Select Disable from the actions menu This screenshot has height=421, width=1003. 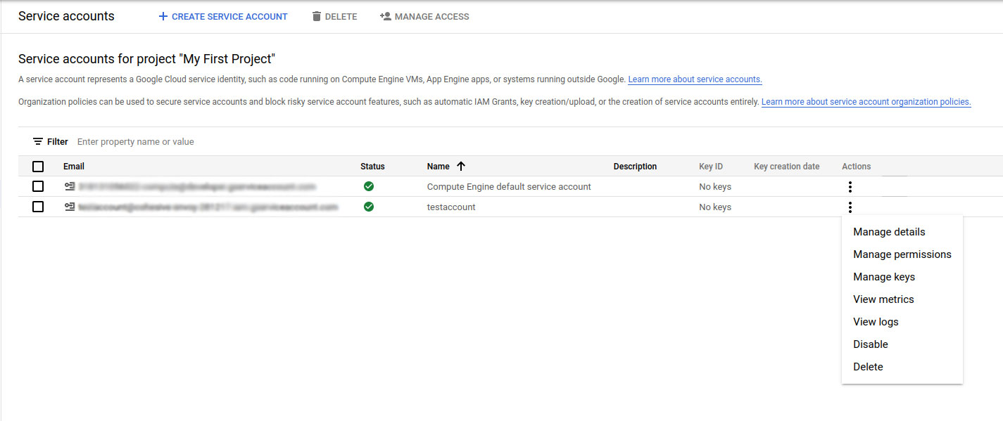871,344
